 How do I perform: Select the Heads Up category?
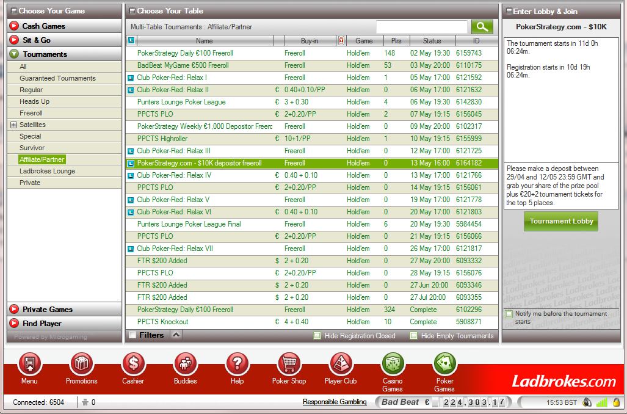(34, 101)
